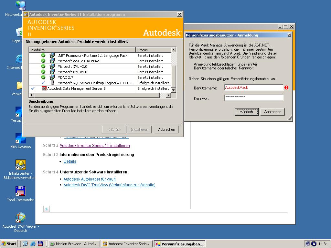The width and height of the screenshot is (331, 248).
Task: Click the product list scroll-up arrow
Action: click(174, 50)
